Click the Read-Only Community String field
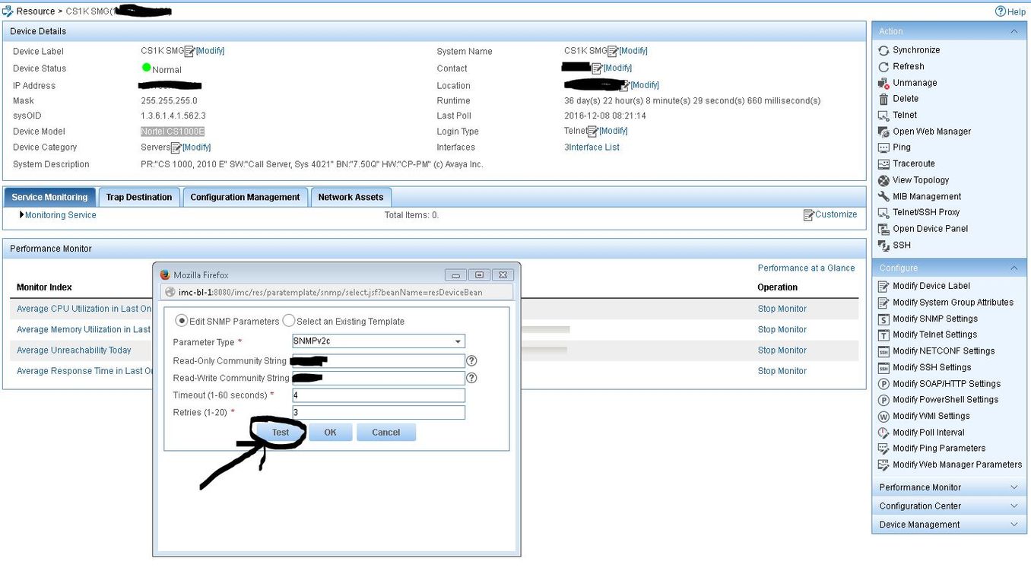Image resolution: width=1031 pixels, height=574 pixels. [379, 361]
